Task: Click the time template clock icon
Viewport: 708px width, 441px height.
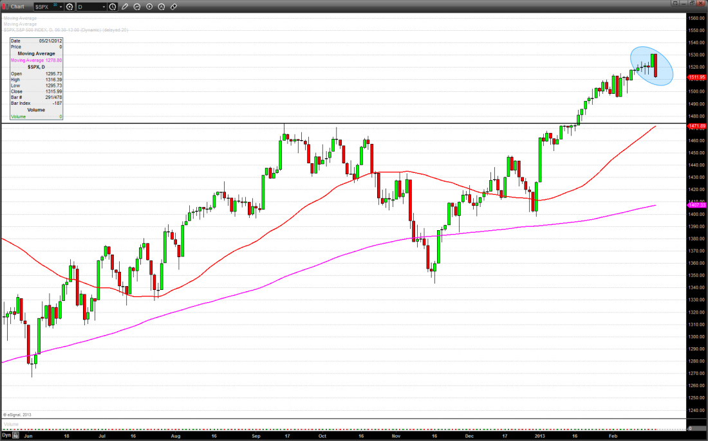Action: coord(113,6)
